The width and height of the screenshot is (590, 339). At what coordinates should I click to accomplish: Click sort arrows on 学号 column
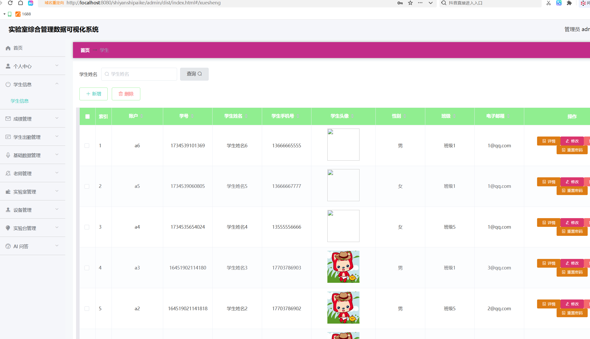coord(192,116)
